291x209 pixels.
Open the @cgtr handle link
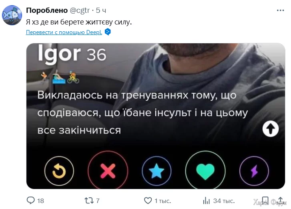pos(80,10)
